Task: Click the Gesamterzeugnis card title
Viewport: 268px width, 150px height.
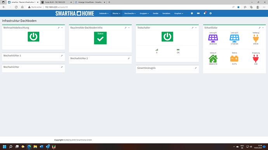Action: pyautogui.click(x=146, y=68)
